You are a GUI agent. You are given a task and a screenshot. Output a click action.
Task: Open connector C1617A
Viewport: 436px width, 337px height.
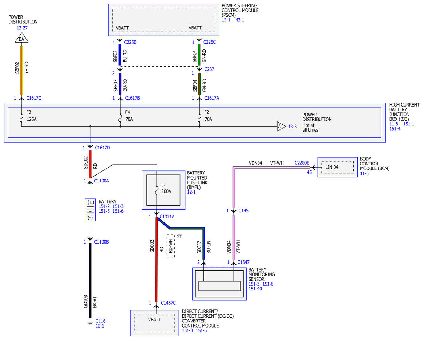[212, 98]
